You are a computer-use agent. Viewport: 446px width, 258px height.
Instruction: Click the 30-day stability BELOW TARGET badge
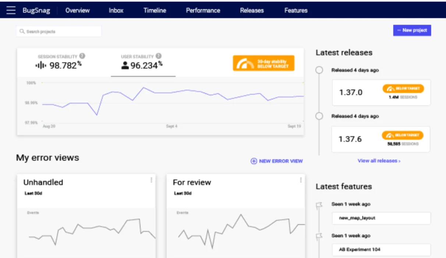pos(264,63)
